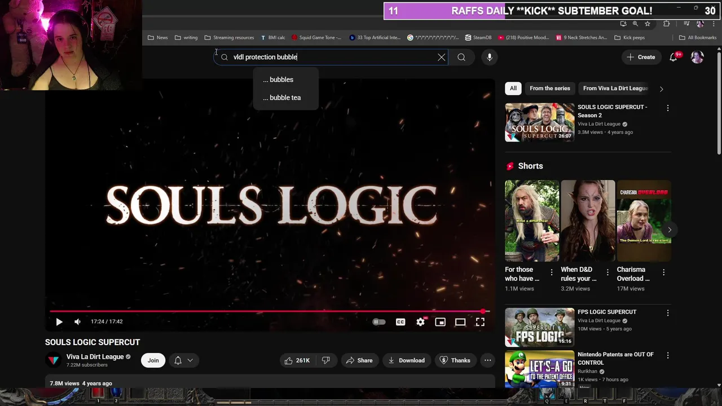Select the 'bubble tea' search suggestion
This screenshot has height=406, width=722.
click(285, 98)
